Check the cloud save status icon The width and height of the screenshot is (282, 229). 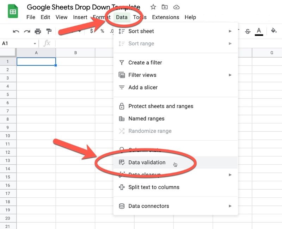(177, 7)
